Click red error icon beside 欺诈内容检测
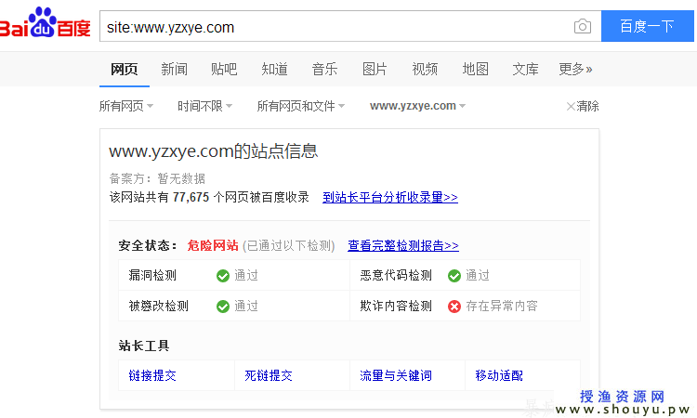Viewport: 697px width, 418px height. (454, 307)
